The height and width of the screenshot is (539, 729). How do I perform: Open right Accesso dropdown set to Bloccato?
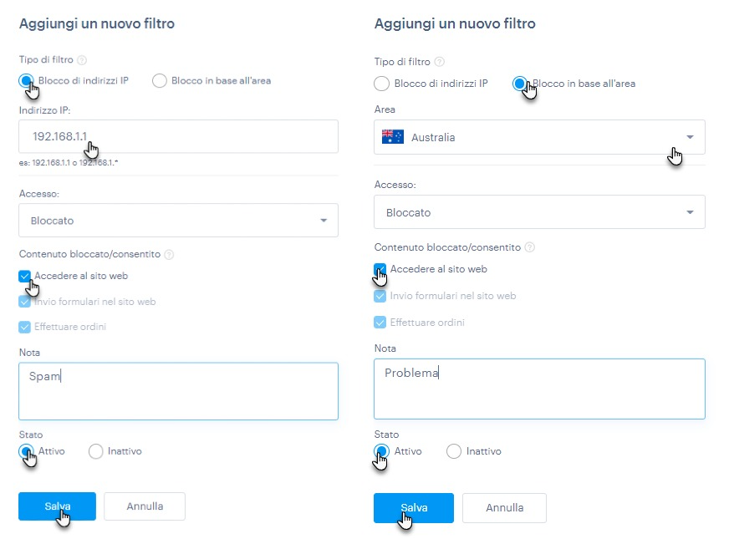click(x=539, y=212)
